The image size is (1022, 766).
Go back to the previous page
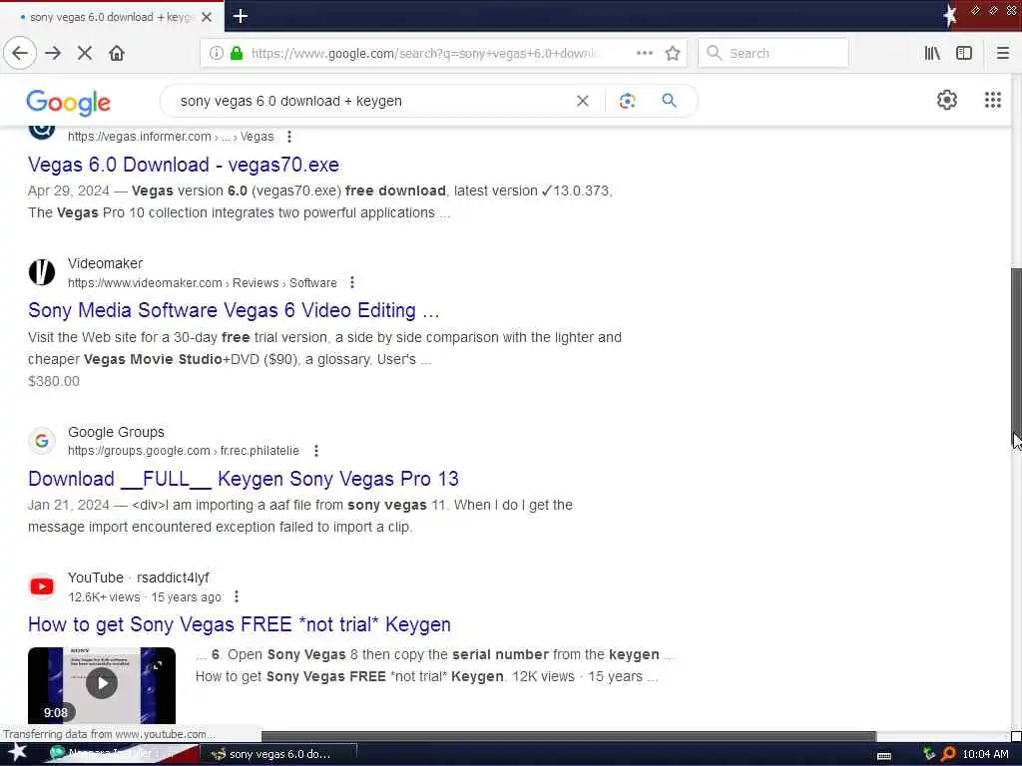(20, 53)
